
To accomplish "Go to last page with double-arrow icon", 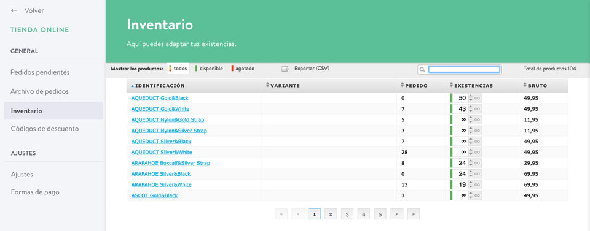I will click(x=413, y=214).
